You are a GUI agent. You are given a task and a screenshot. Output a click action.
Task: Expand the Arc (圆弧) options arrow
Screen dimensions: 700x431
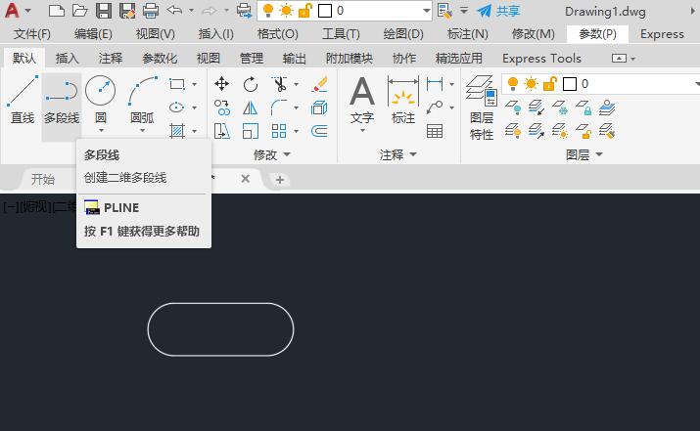click(142, 131)
